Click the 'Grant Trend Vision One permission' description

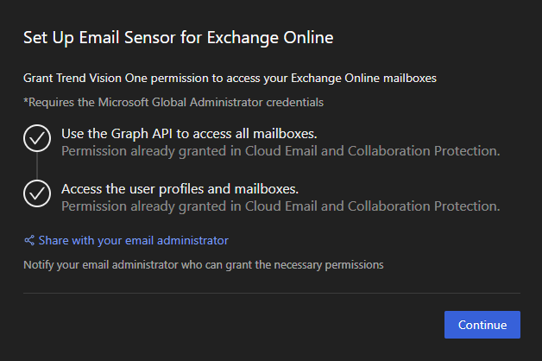point(230,78)
